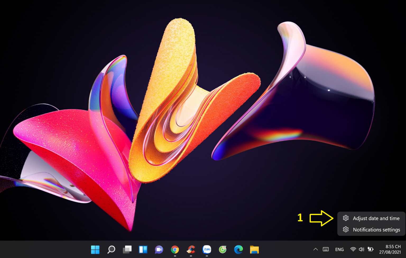Viewport: 406px width, 258px height.
Task: Switch to Google Chrome in taskbar
Action: pyautogui.click(x=175, y=250)
